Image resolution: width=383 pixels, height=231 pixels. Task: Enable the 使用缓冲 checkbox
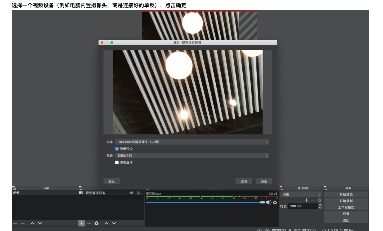pyautogui.click(x=117, y=163)
